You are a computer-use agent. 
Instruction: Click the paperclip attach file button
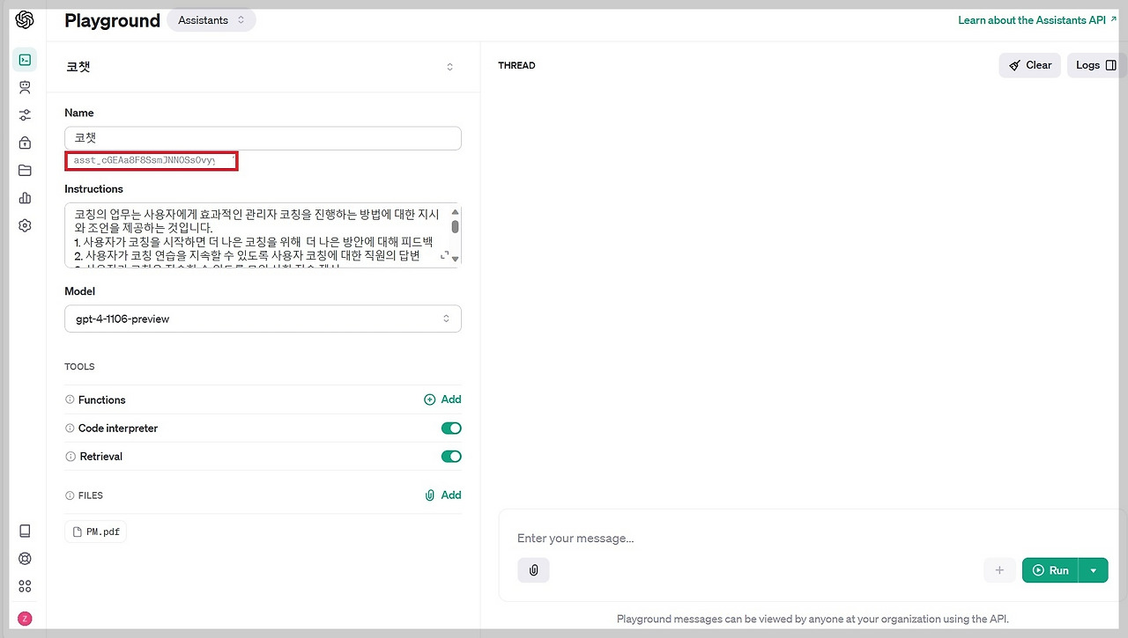coord(533,570)
